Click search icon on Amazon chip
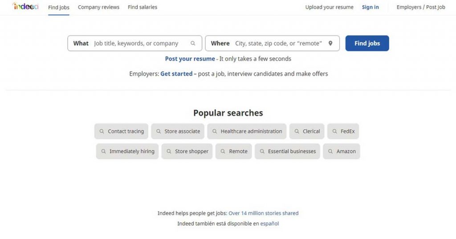 coord(330,152)
